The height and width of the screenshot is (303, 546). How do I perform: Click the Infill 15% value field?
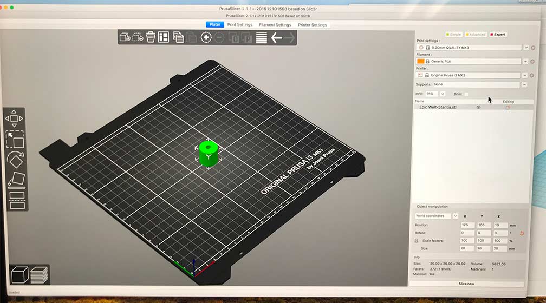click(x=432, y=94)
